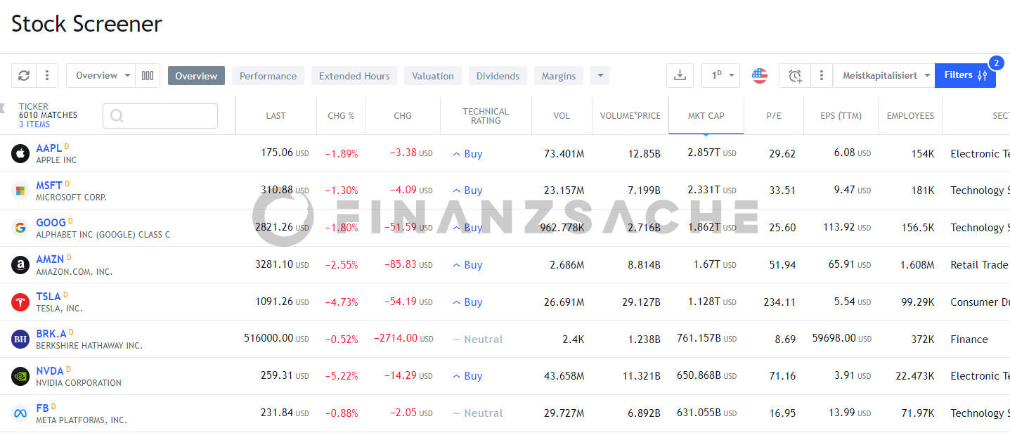Screen dimensions: 1010x433
Task: Switch to the Performance tab
Action: pyautogui.click(x=268, y=76)
